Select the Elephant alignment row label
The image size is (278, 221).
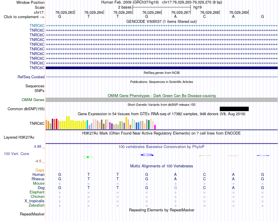pos(37,192)
